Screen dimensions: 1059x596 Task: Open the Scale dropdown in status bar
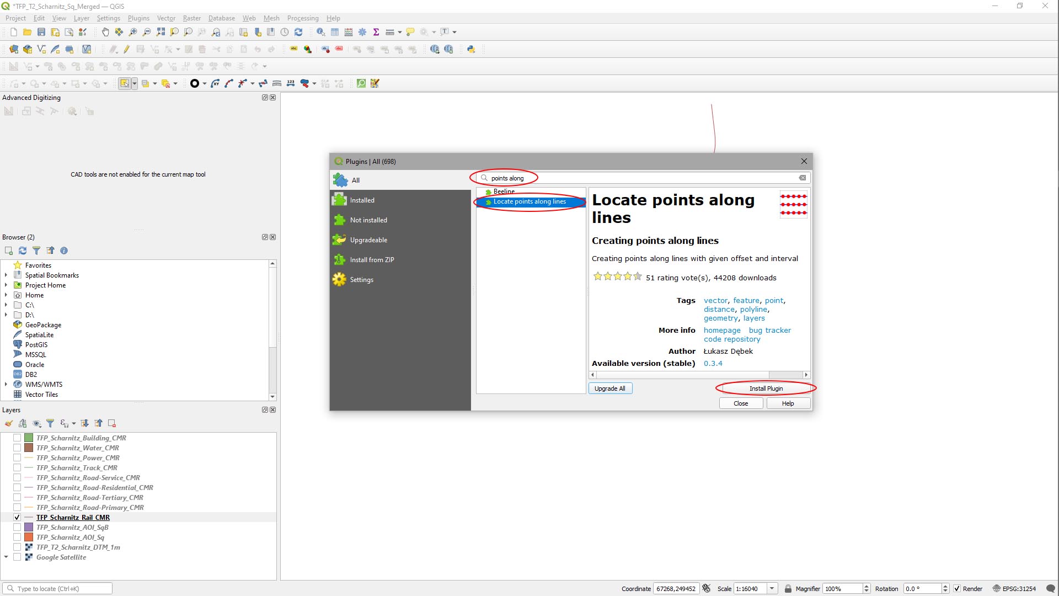pos(772,589)
